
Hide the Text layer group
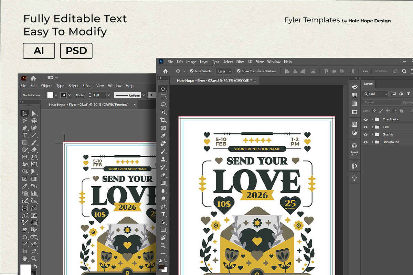(x=366, y=127)
